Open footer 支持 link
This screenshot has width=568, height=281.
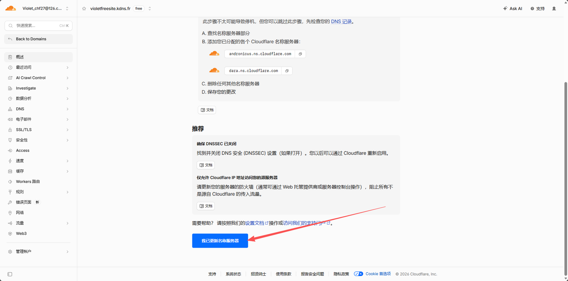pyautogui.click(x=212, y=274)
